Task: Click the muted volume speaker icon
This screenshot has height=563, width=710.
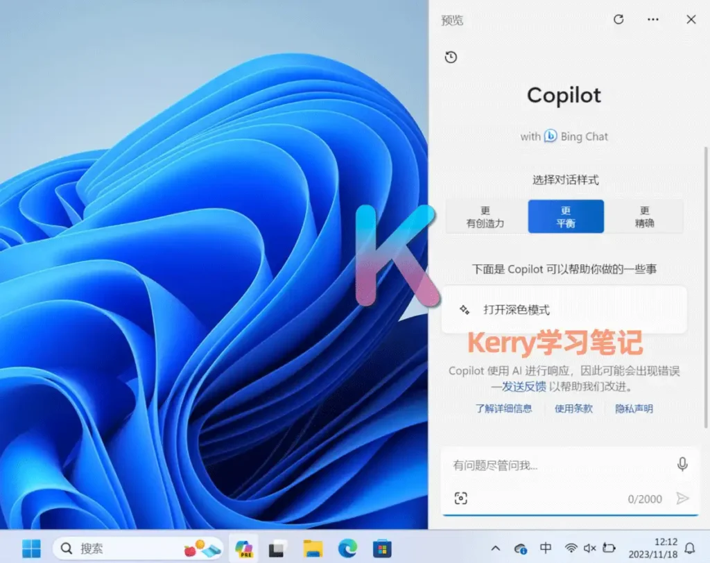Action: [589, 548]
